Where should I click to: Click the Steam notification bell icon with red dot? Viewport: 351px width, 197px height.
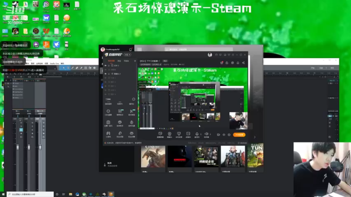point(130,49)
